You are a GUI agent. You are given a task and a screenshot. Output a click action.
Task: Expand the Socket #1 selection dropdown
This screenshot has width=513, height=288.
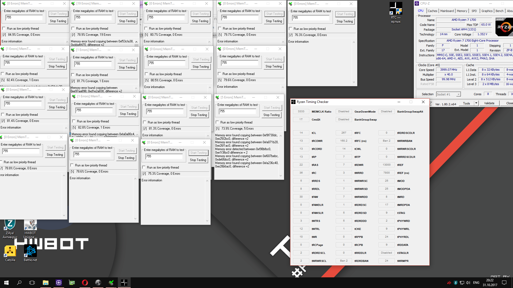458,94
